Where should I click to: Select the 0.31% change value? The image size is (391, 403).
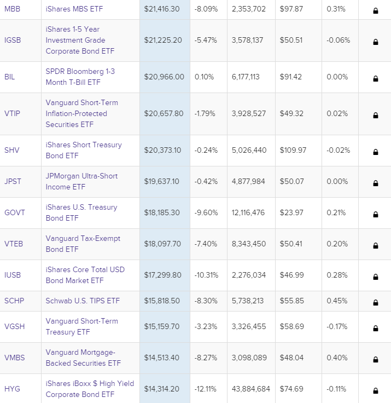point(336,9)
